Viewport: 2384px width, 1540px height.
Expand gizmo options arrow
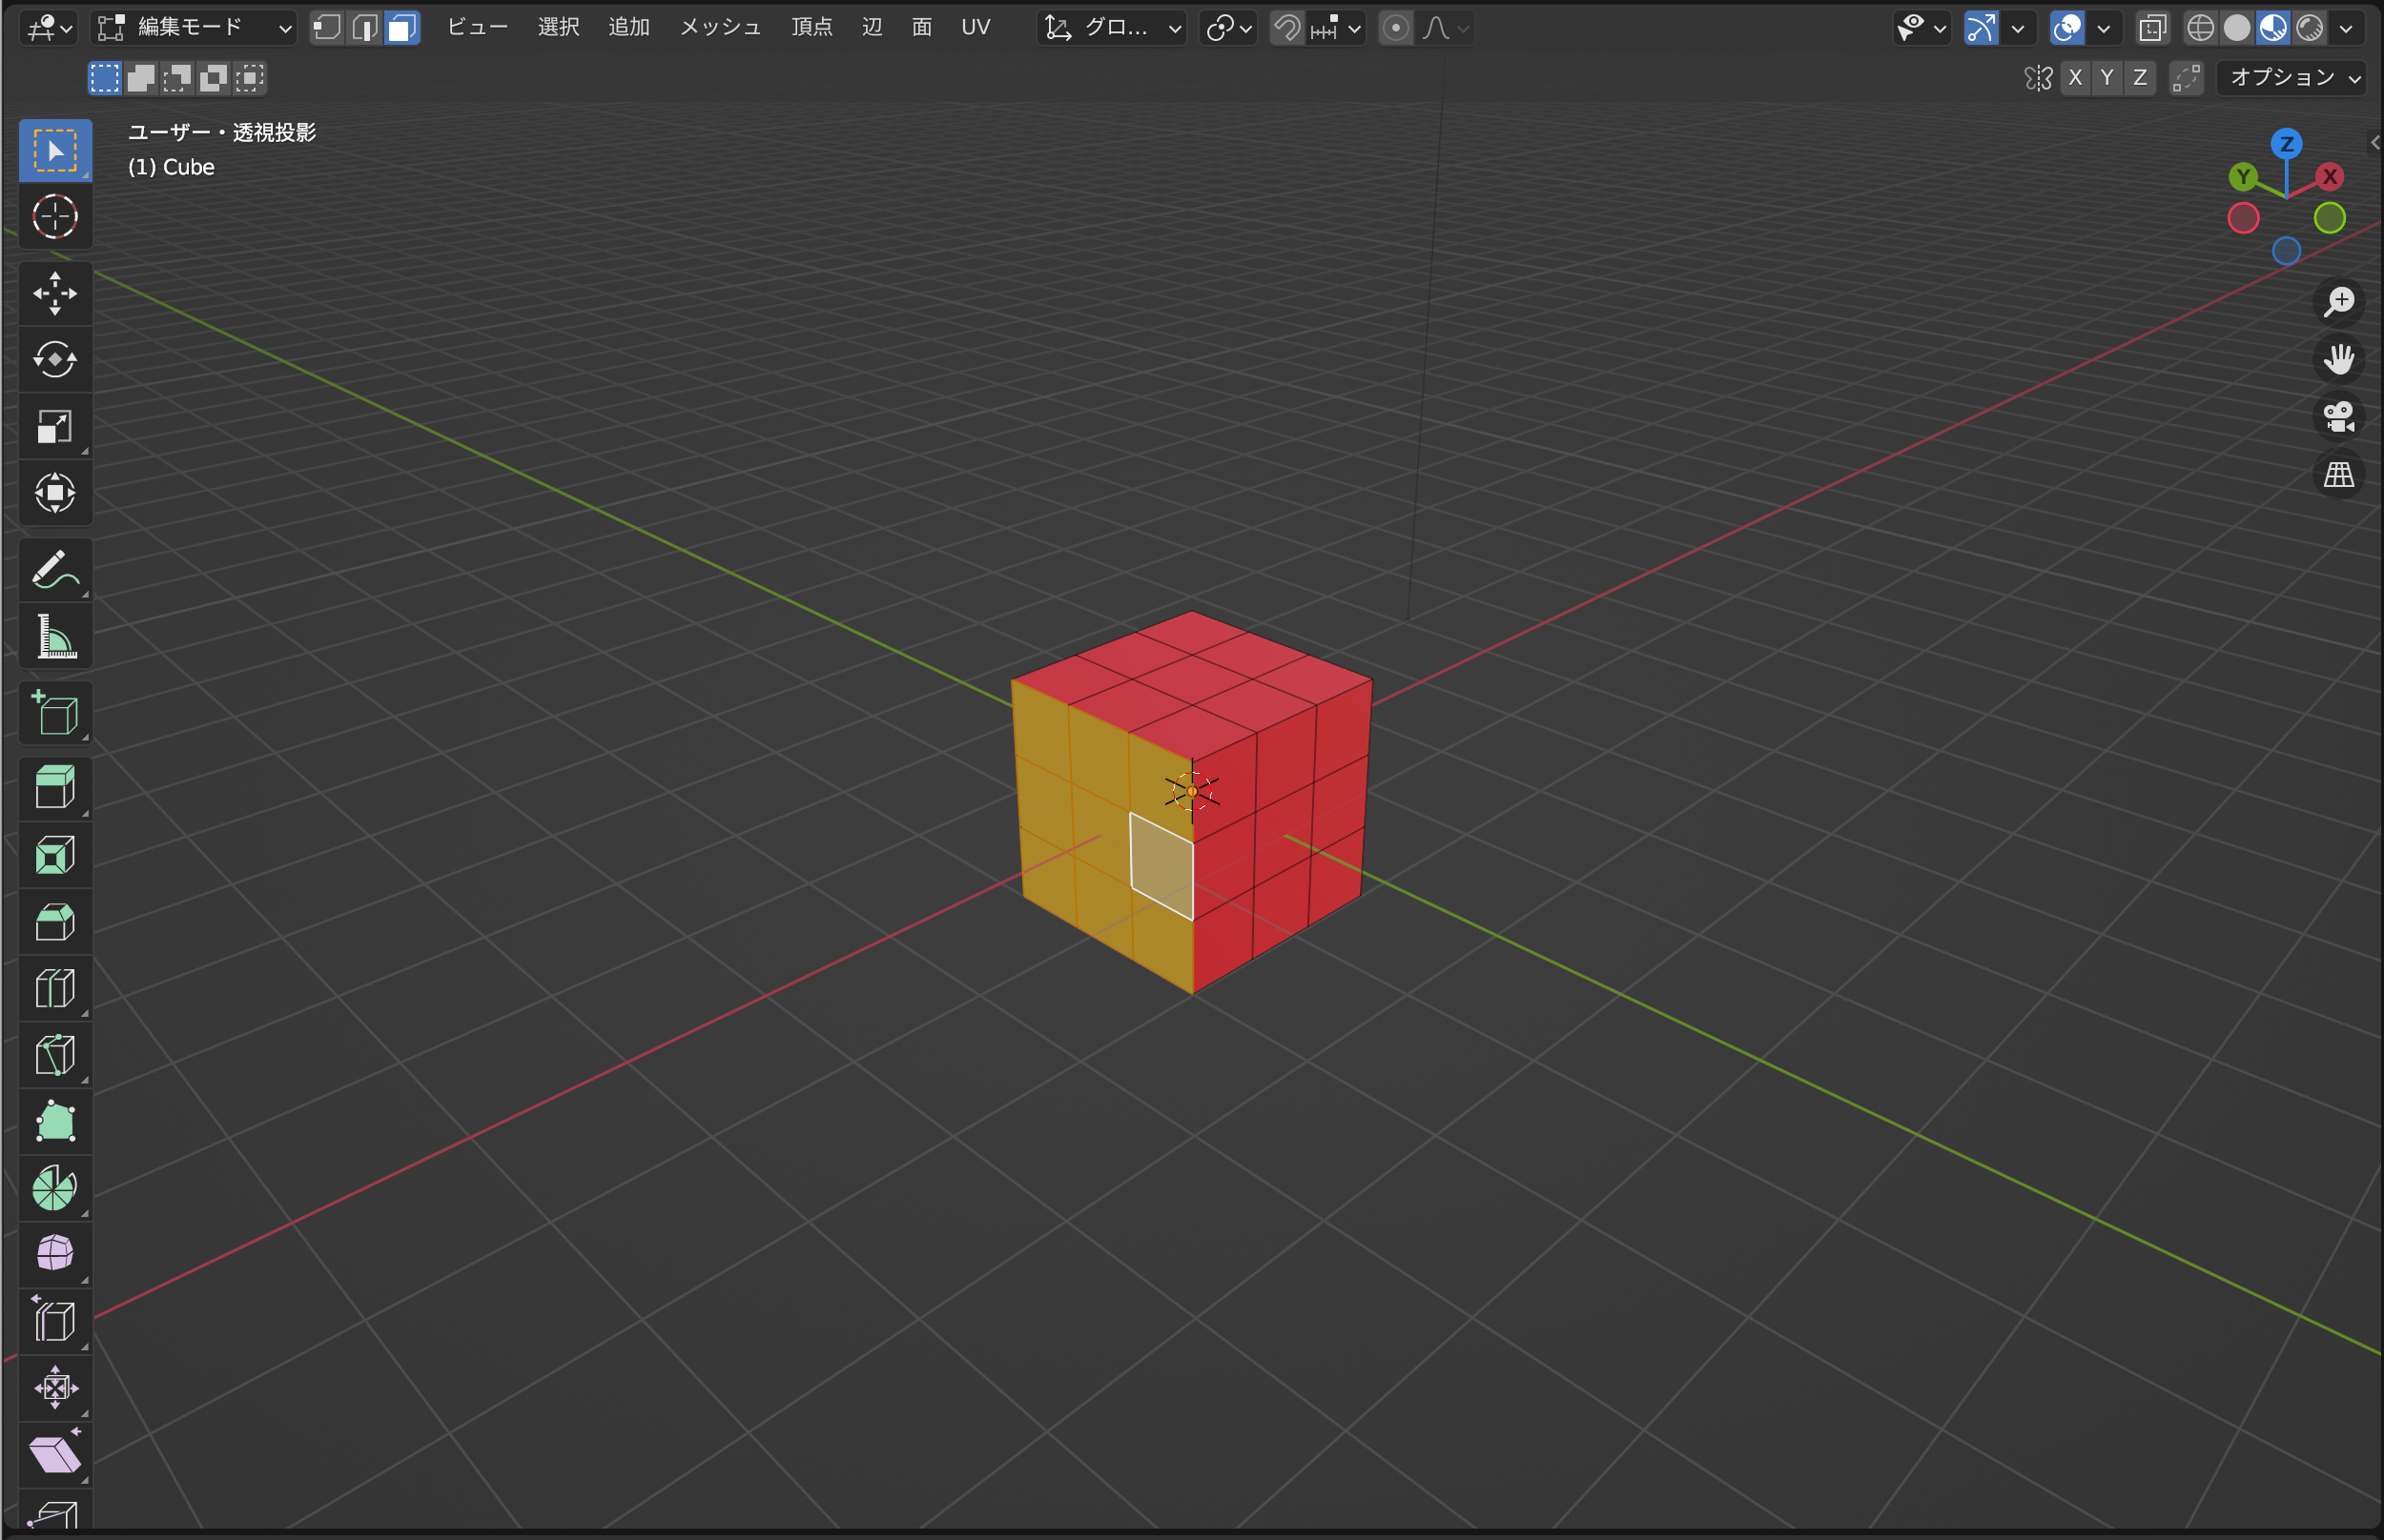click(2018, 28)
